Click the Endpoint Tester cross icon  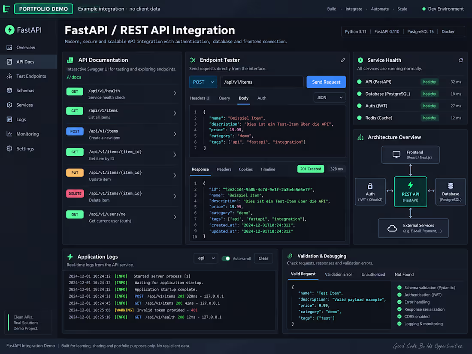pyautogui.click(x=193, y=60)
